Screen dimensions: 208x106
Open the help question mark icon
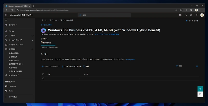pyautogui.click(x=197, y=15)
